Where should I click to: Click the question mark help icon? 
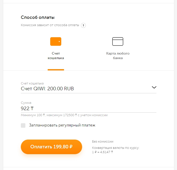tap(83, 25)
